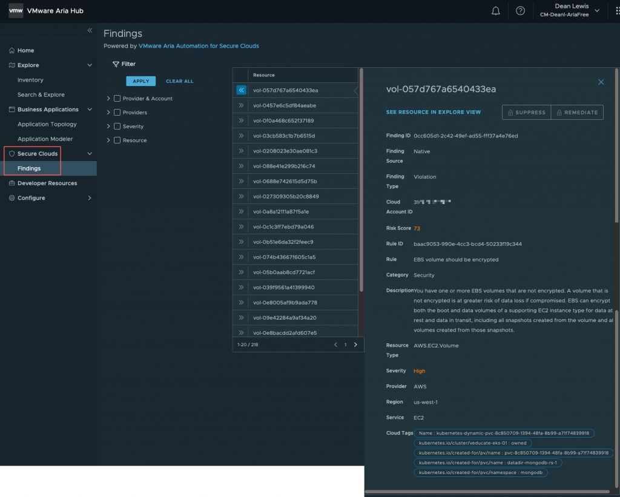Open details arrow for vol-03cb583c1b7b6515d

point(241,136)
